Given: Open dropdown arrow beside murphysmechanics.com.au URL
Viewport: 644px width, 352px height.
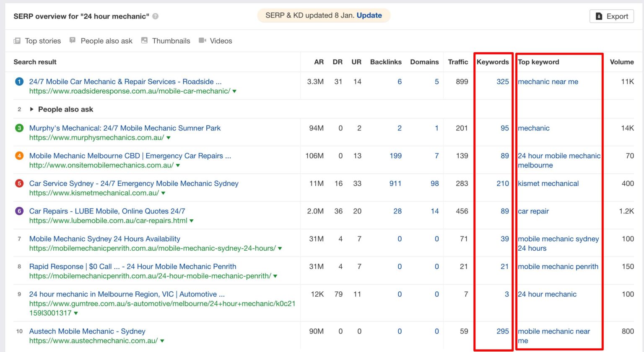Looking at the screenshot, I should click(x=169, y=138).
